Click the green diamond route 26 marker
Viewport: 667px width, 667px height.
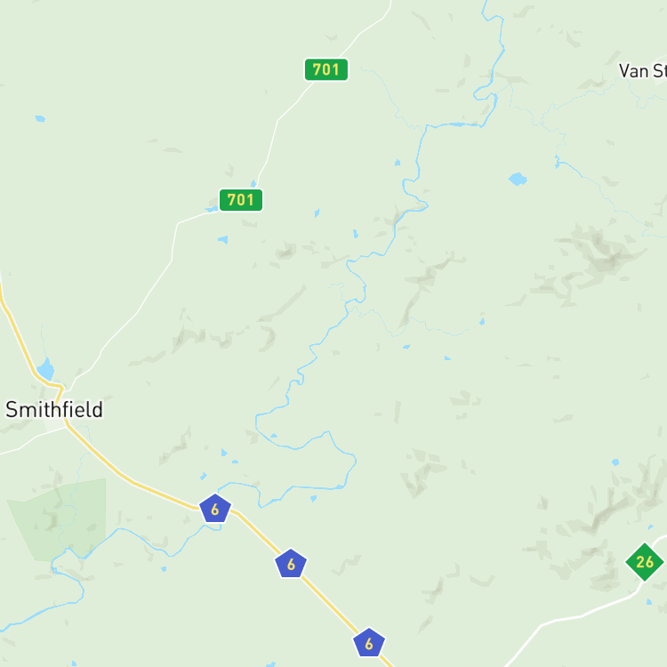coord(645,562)
